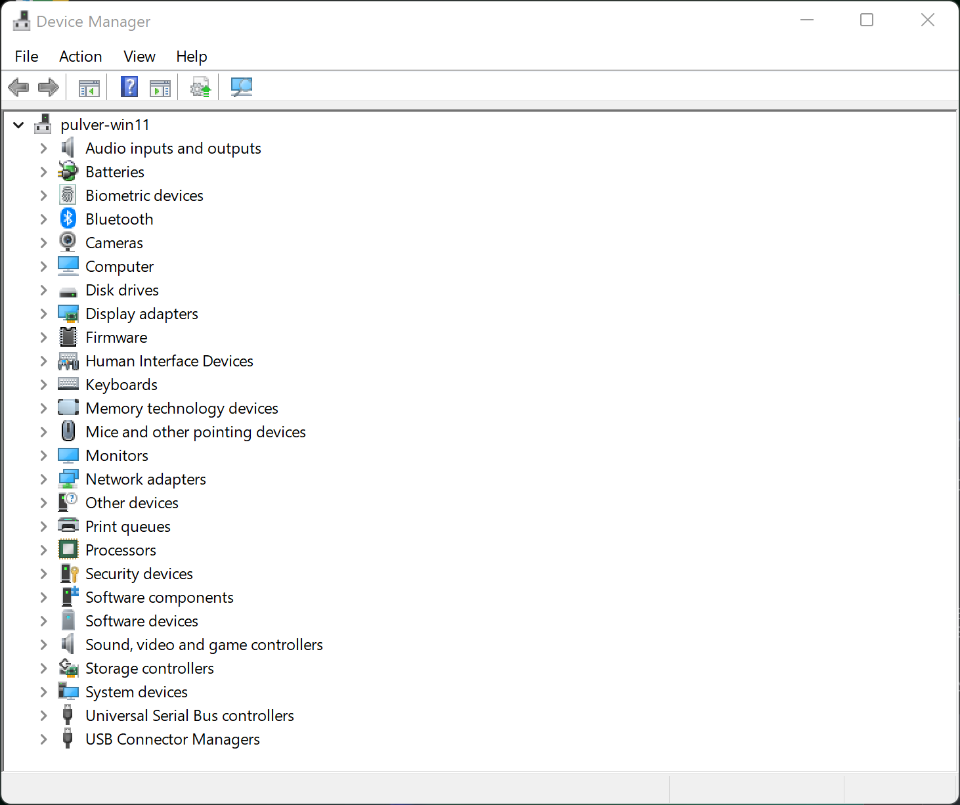Collapse the pulver-win11 root node
This screenshot has width=960, height=805.
(18, 125)
